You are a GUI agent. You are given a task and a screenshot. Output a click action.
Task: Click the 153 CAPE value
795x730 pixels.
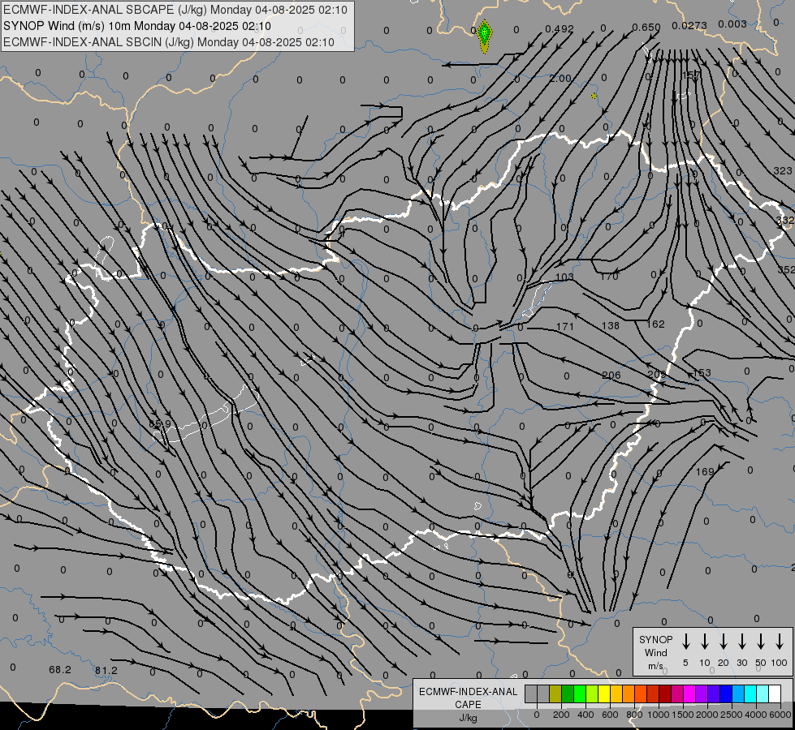tap(702, 373)
